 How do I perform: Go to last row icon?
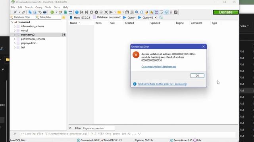(x=87, y=12)
